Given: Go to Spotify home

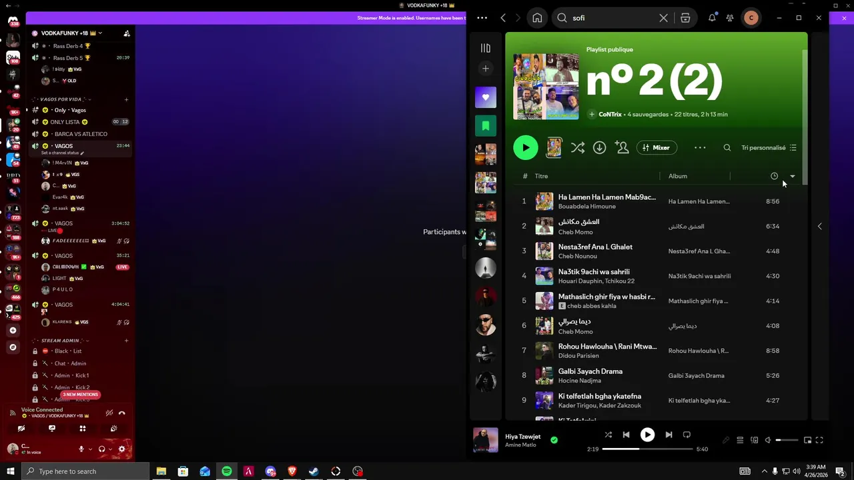Looking at the screenshot, I should (537, 18).
